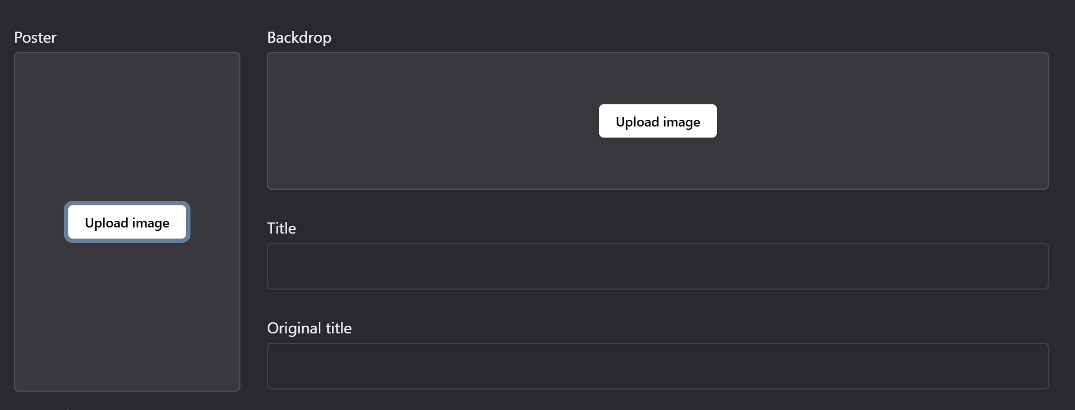The width and height of the screenshot is (1075, 410).
Task: Activate the input beneath the Title label
Action: tap(657, 266)
